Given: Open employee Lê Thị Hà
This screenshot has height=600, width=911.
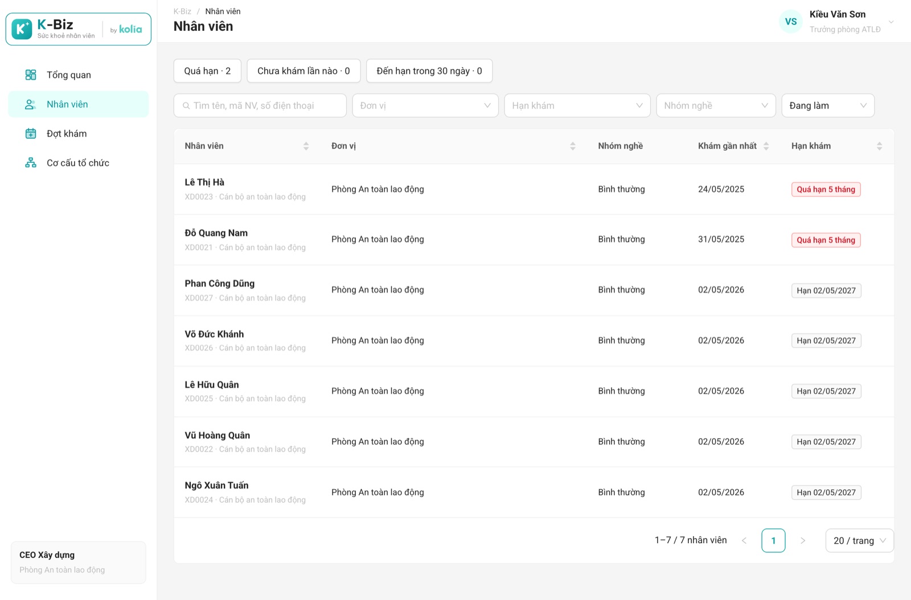Looking at the screenshot, I should (204, 182).
